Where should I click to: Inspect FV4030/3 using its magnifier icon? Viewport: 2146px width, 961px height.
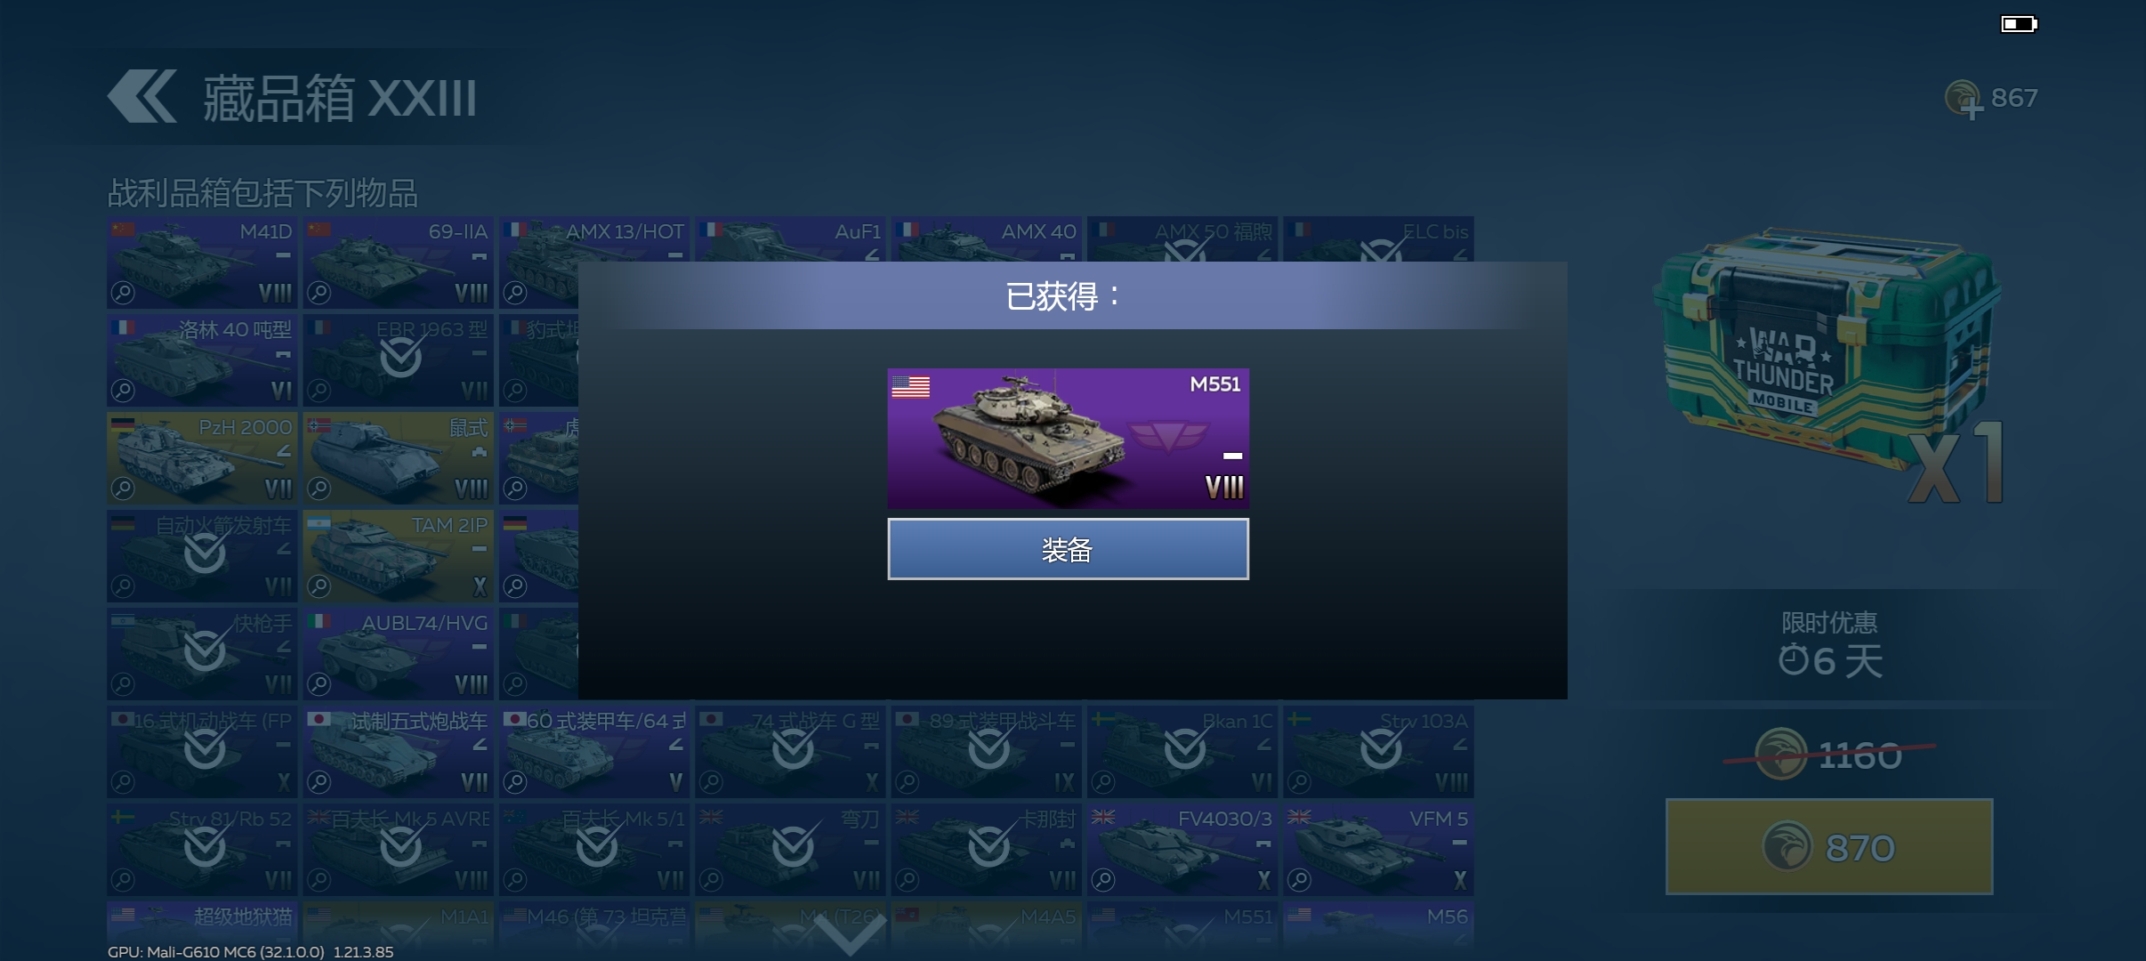[x=1103, y=879]
